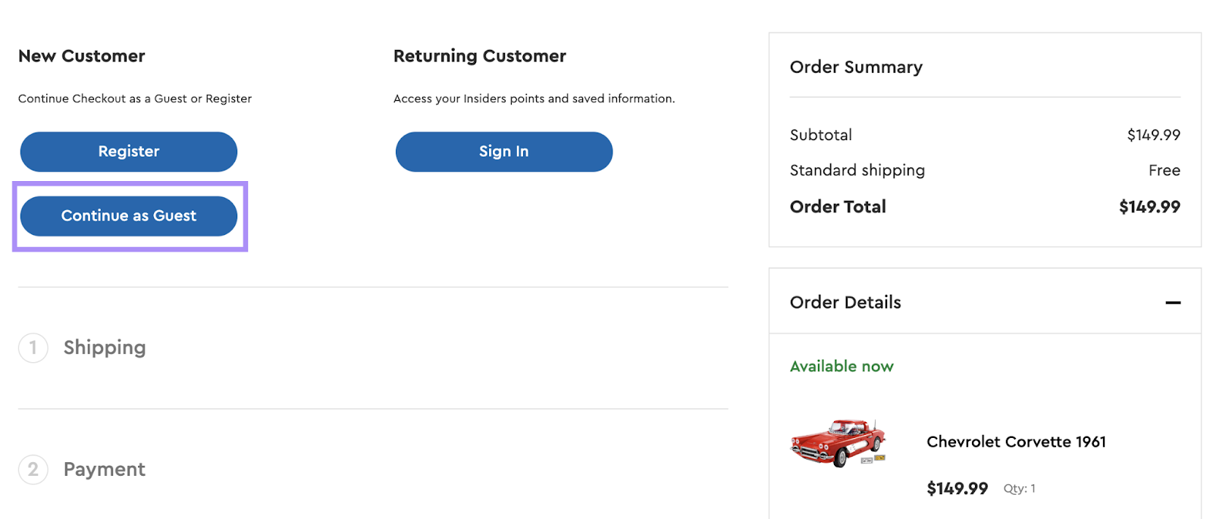Viewport: 1213px width, 519px height.
Task: Click the Chevrolet Corvette 1961 product name
Action: (x=1016, y=442)
